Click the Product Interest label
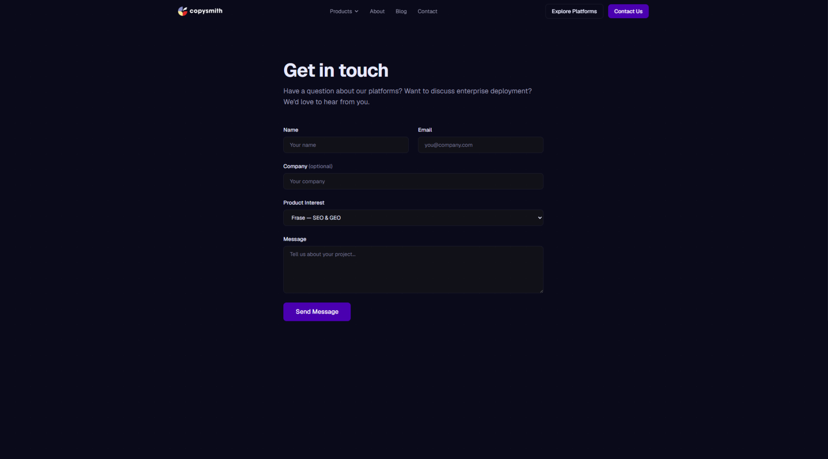 coord(304,203)
